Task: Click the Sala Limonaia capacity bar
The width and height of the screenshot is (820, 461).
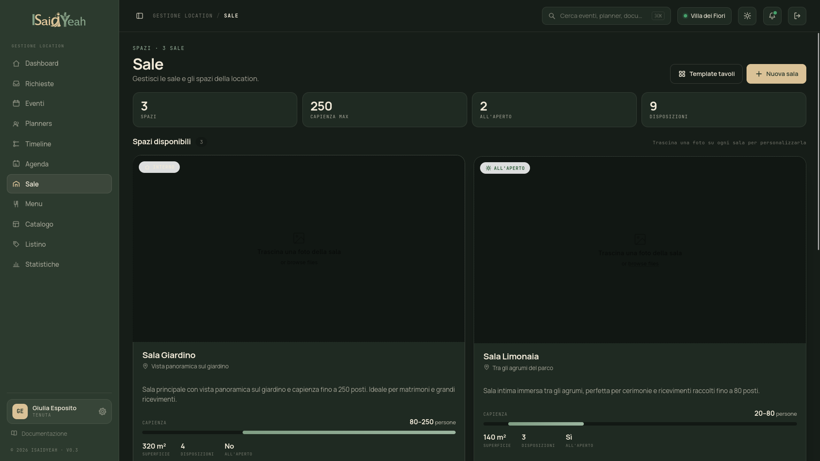Action: click(640, 424)
